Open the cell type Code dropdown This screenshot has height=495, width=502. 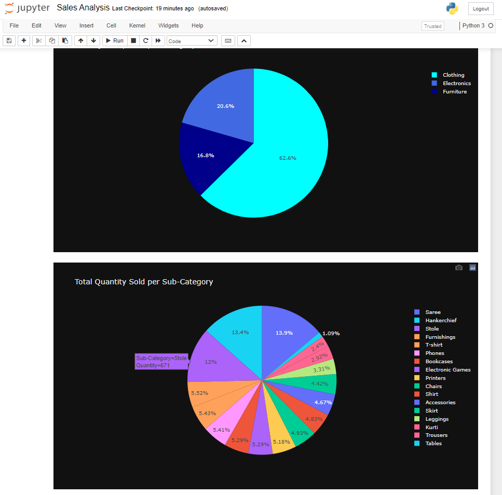(192, 40)
